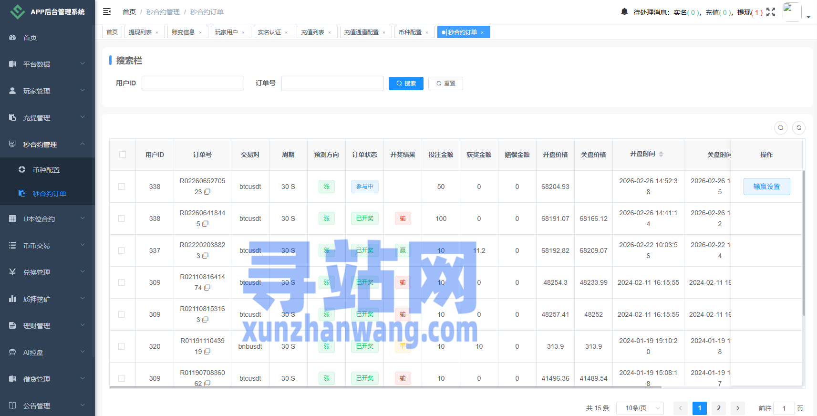Collapse the sidebar with the hamburger icon
Image resolution: width=817 pixels, height=416 pixels.
107,11
